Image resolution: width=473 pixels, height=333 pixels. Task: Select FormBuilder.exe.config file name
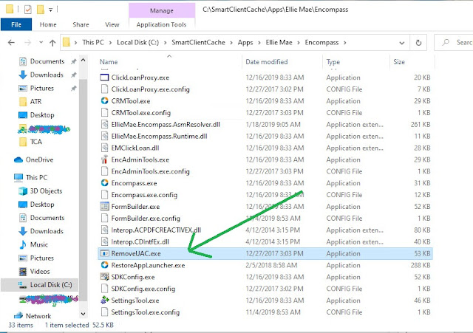(146, 218)
